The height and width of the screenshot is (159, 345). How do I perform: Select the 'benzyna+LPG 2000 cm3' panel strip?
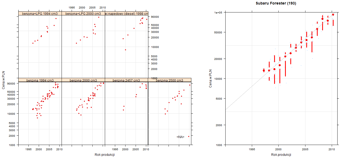[83, 14]
